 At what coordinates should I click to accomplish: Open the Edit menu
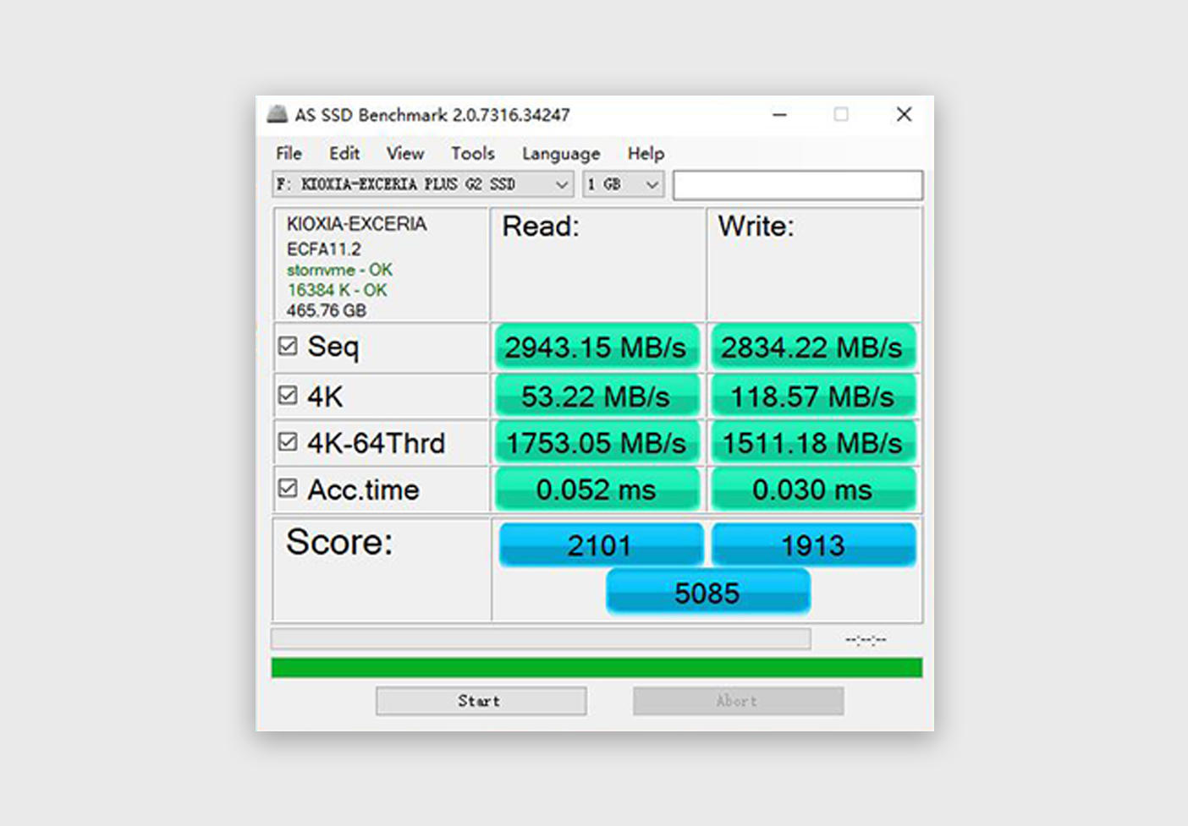pos(344,153)
